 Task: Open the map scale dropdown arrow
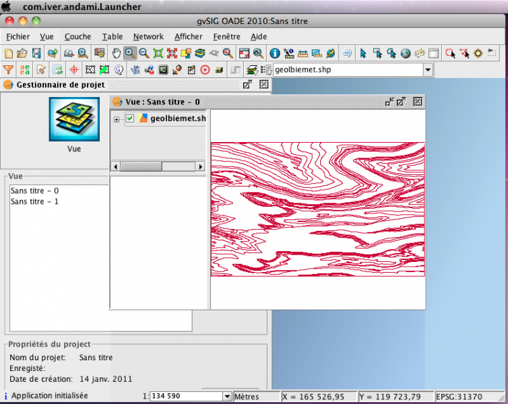click(x=226, y=397)
